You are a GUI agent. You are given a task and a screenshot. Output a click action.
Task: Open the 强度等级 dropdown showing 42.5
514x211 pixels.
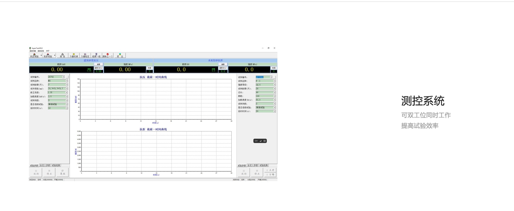[274, 85]
